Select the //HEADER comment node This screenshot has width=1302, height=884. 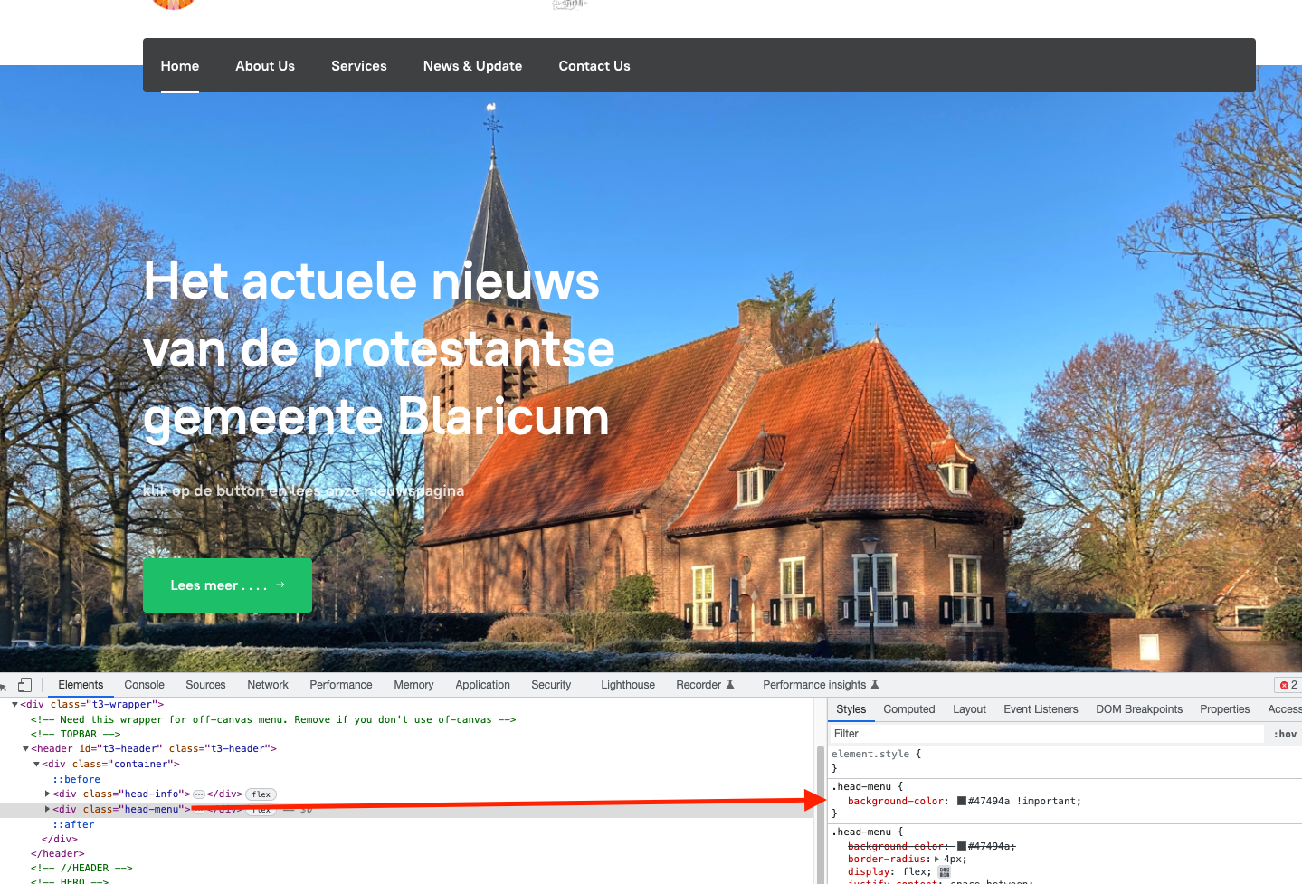point(81,868)
